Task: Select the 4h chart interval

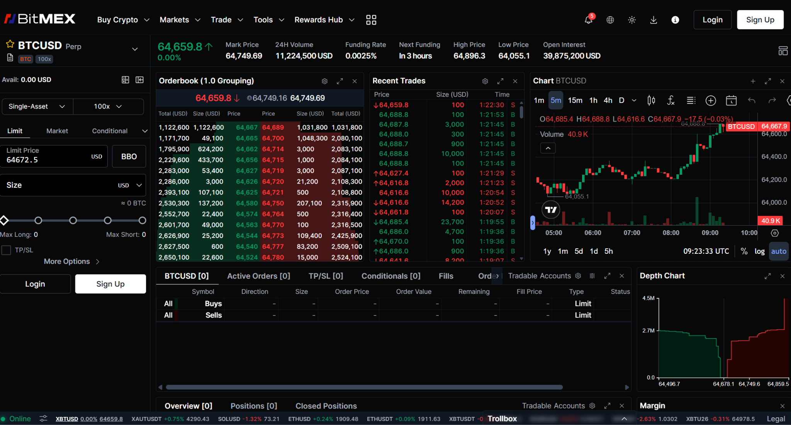Action: click(x=608, y=100)
